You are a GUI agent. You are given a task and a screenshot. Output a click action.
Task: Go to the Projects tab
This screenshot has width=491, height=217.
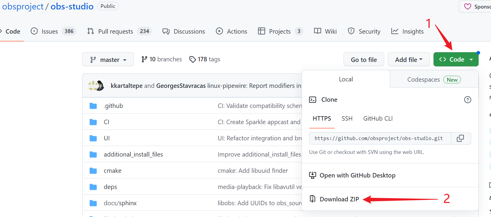click(x=280, y=31)
